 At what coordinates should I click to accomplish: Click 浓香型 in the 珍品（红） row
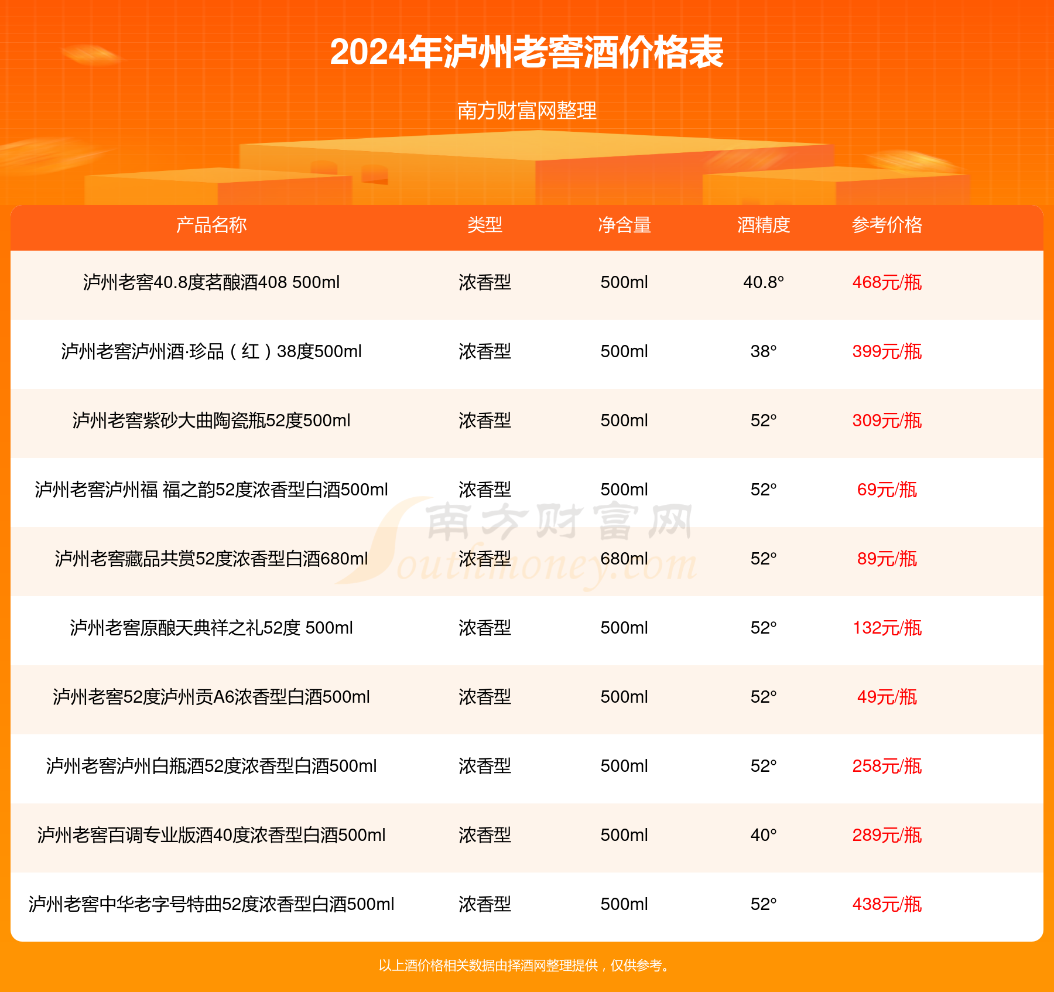point(485,351)
